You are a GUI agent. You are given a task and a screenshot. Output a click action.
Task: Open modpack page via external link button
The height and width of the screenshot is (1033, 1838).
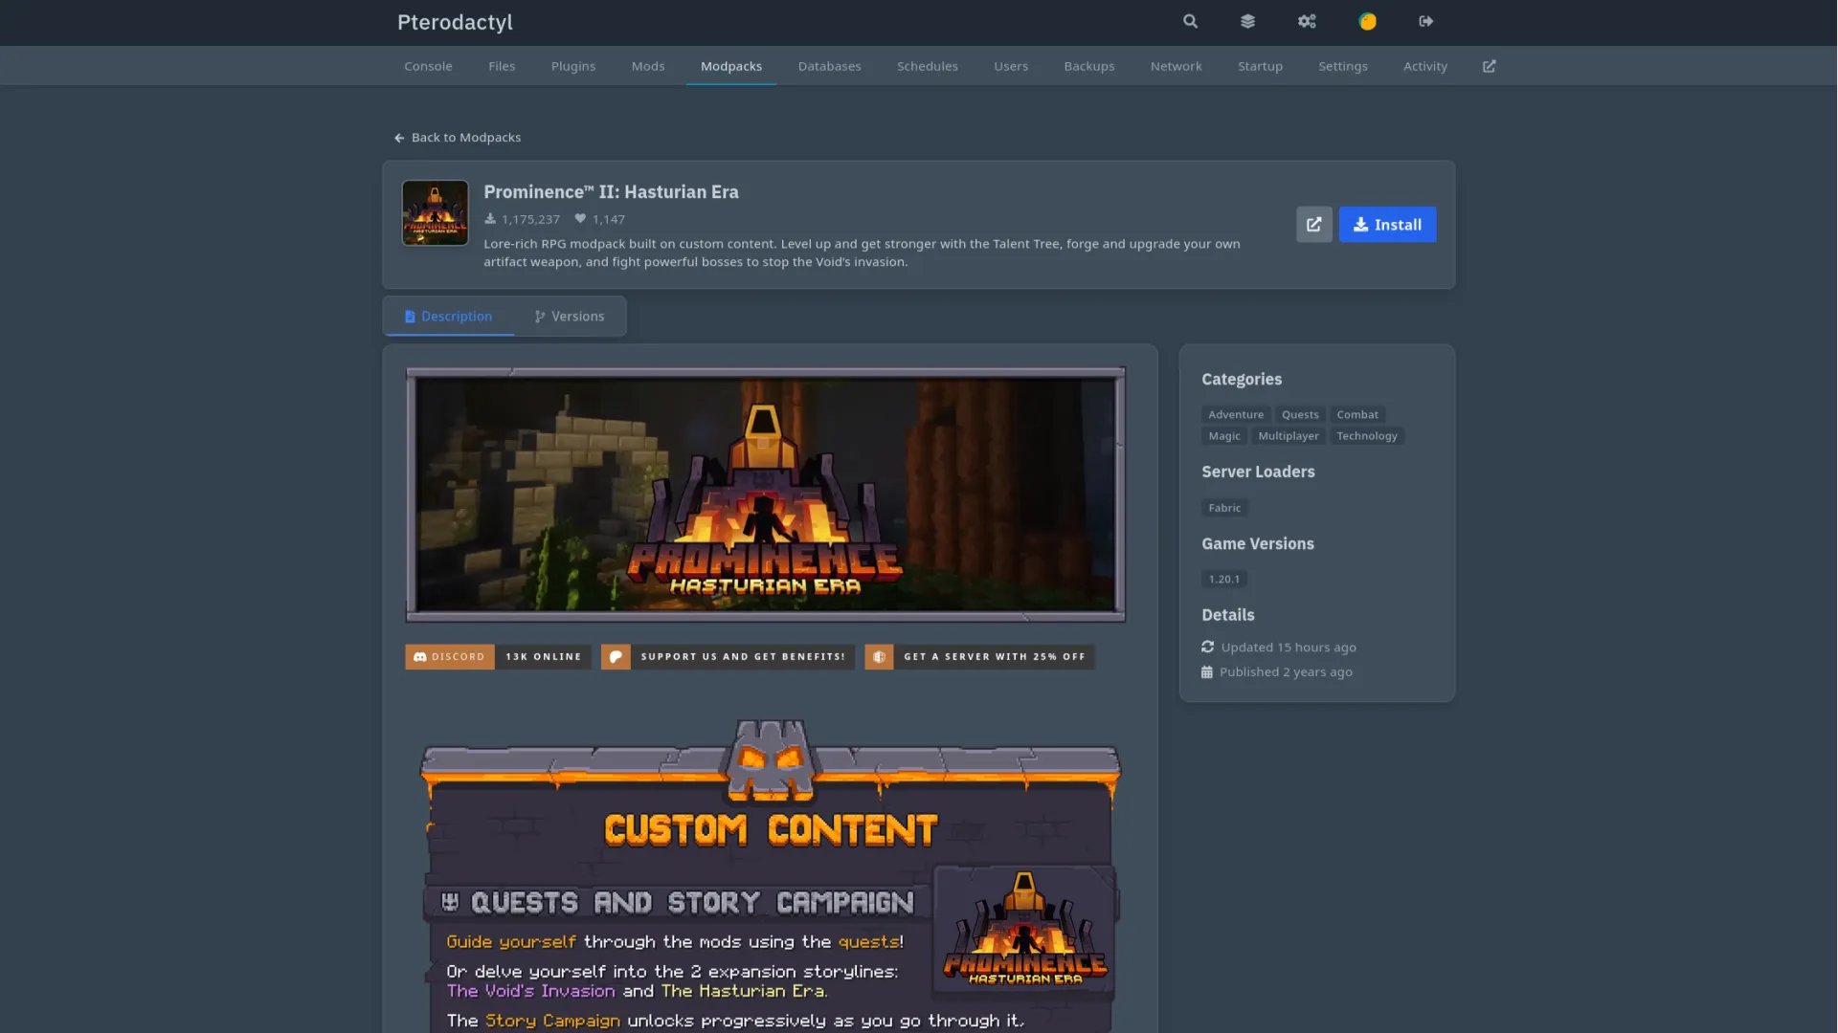click(1313, 225)
